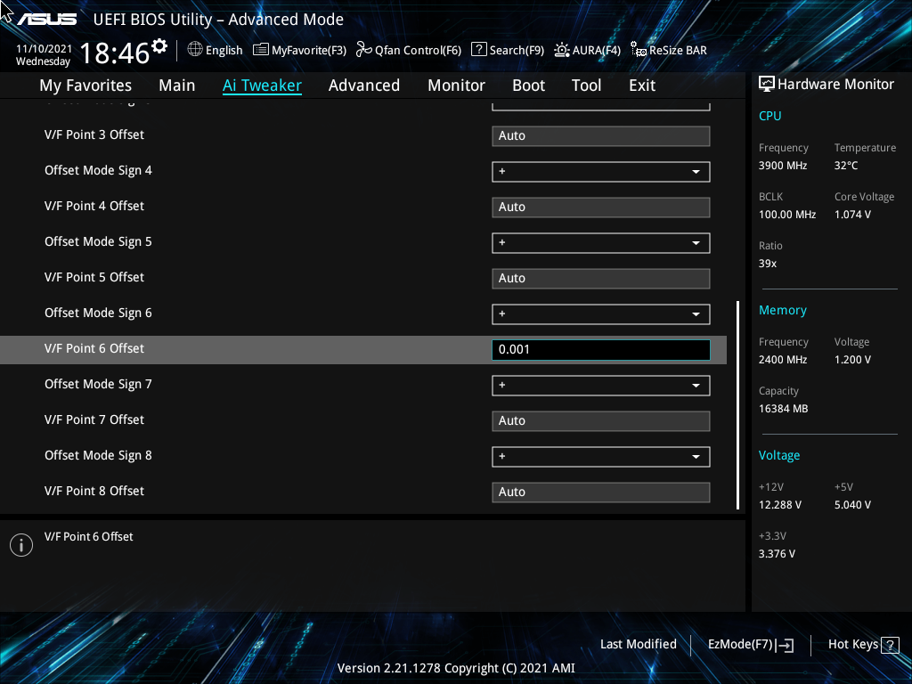The height and width of the screenshot is (684, 912).
Task: Select V/F Point 7 Offset label
Action: coord(94,420)
